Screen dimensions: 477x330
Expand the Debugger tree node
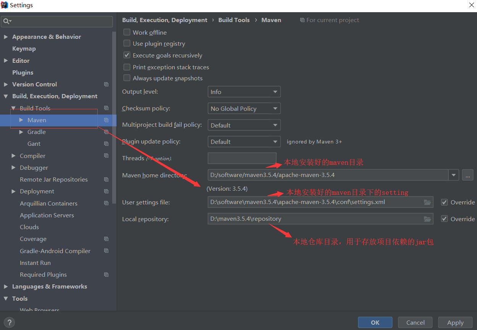click(13, 167)
